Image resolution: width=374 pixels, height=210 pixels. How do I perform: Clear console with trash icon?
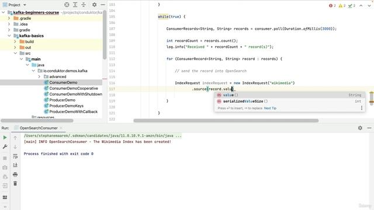pos(15,183)
